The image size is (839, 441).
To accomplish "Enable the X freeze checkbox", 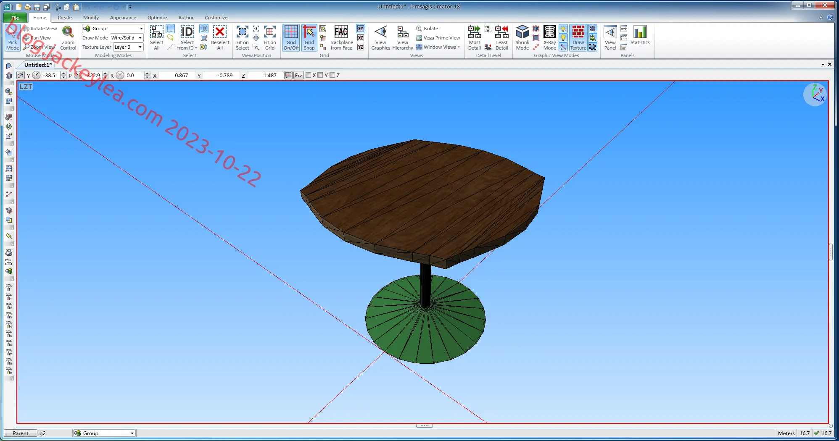I will (309, 75).
